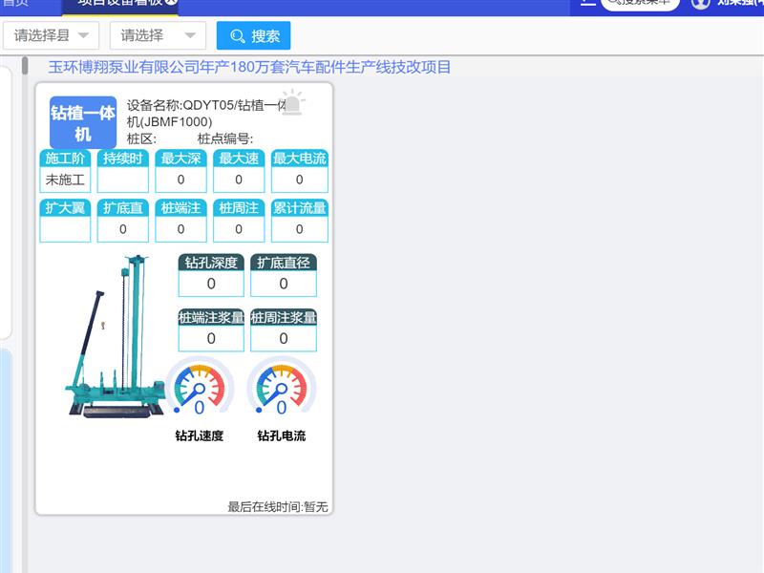This screenshot has height=573, width=764.
Task: Click the magnifier icon in 搜索 button
Action: [x=238, y=36]
